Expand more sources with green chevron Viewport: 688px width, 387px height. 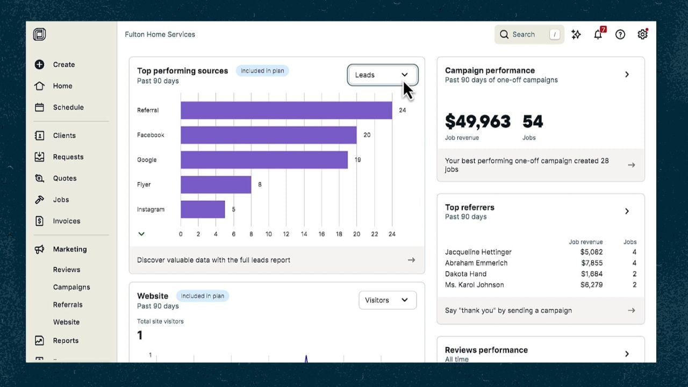[141, 234]
